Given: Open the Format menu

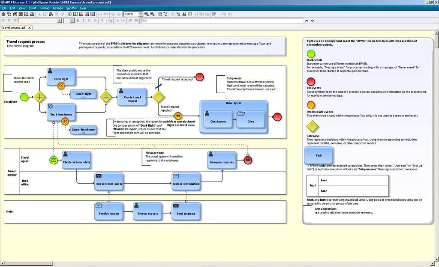Looking at the screenshot, I should 44,8.
